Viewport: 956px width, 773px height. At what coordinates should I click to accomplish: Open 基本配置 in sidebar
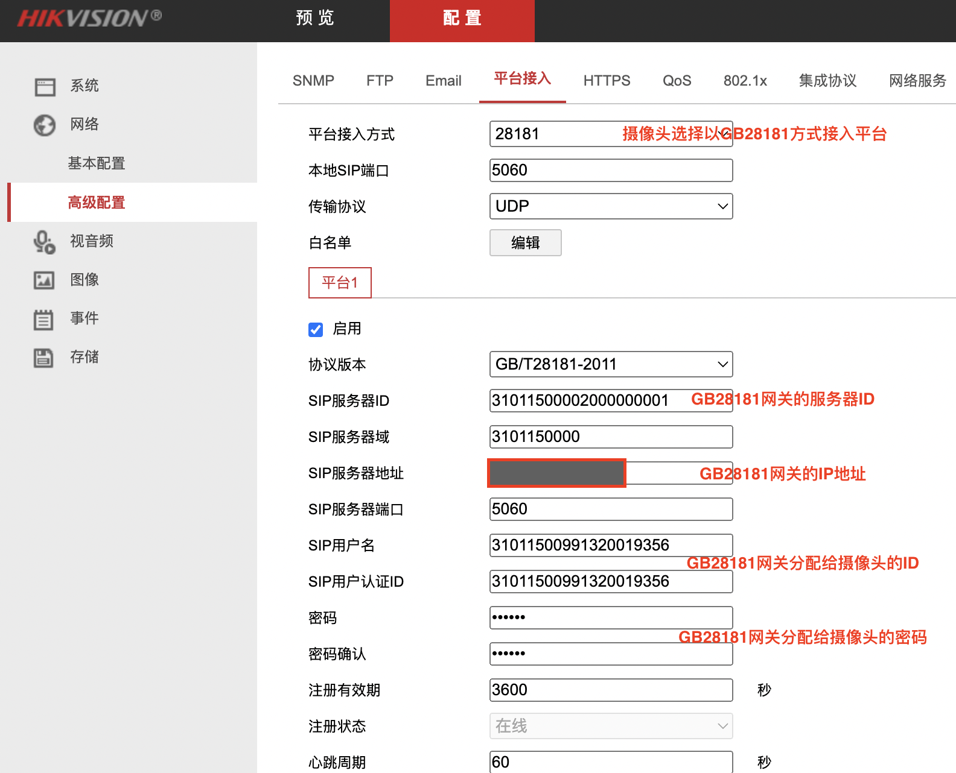(x=97, y=163)
